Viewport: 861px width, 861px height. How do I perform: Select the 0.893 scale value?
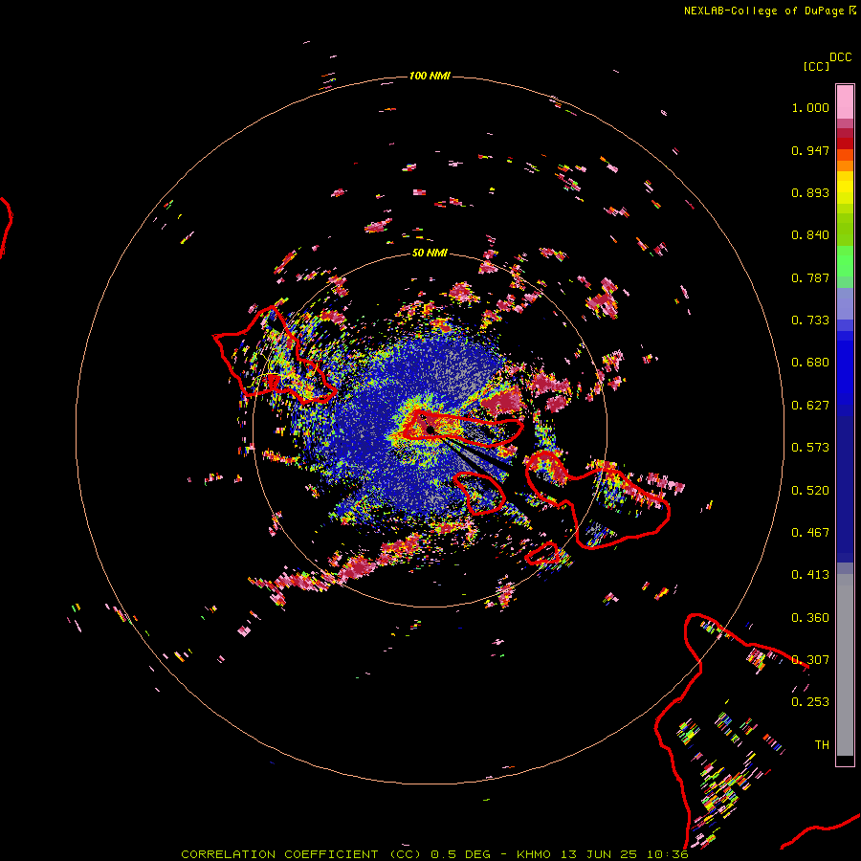[x=810, y=192]
